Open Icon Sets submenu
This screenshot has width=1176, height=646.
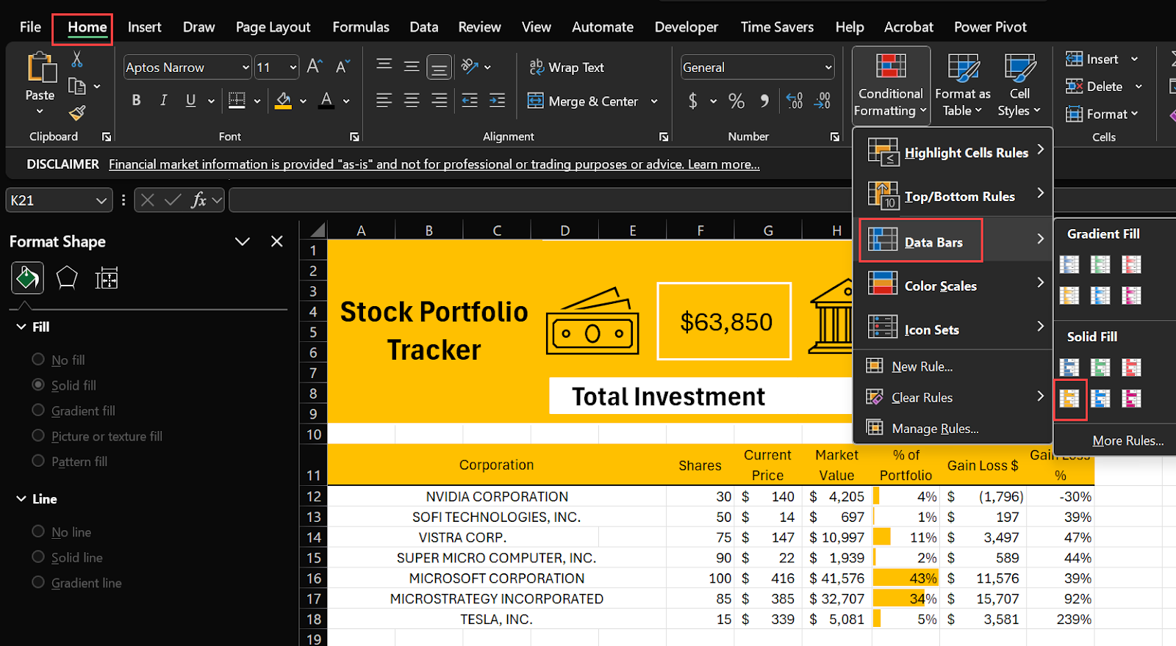(953, 330)
